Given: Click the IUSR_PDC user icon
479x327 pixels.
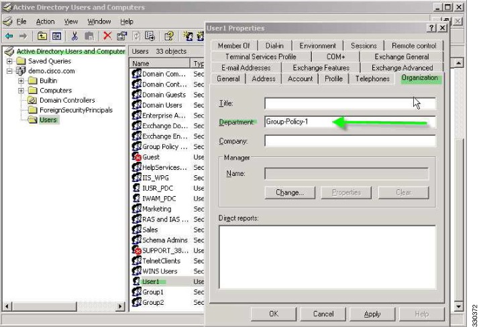Looking at the screenshot, I should 137,188.
